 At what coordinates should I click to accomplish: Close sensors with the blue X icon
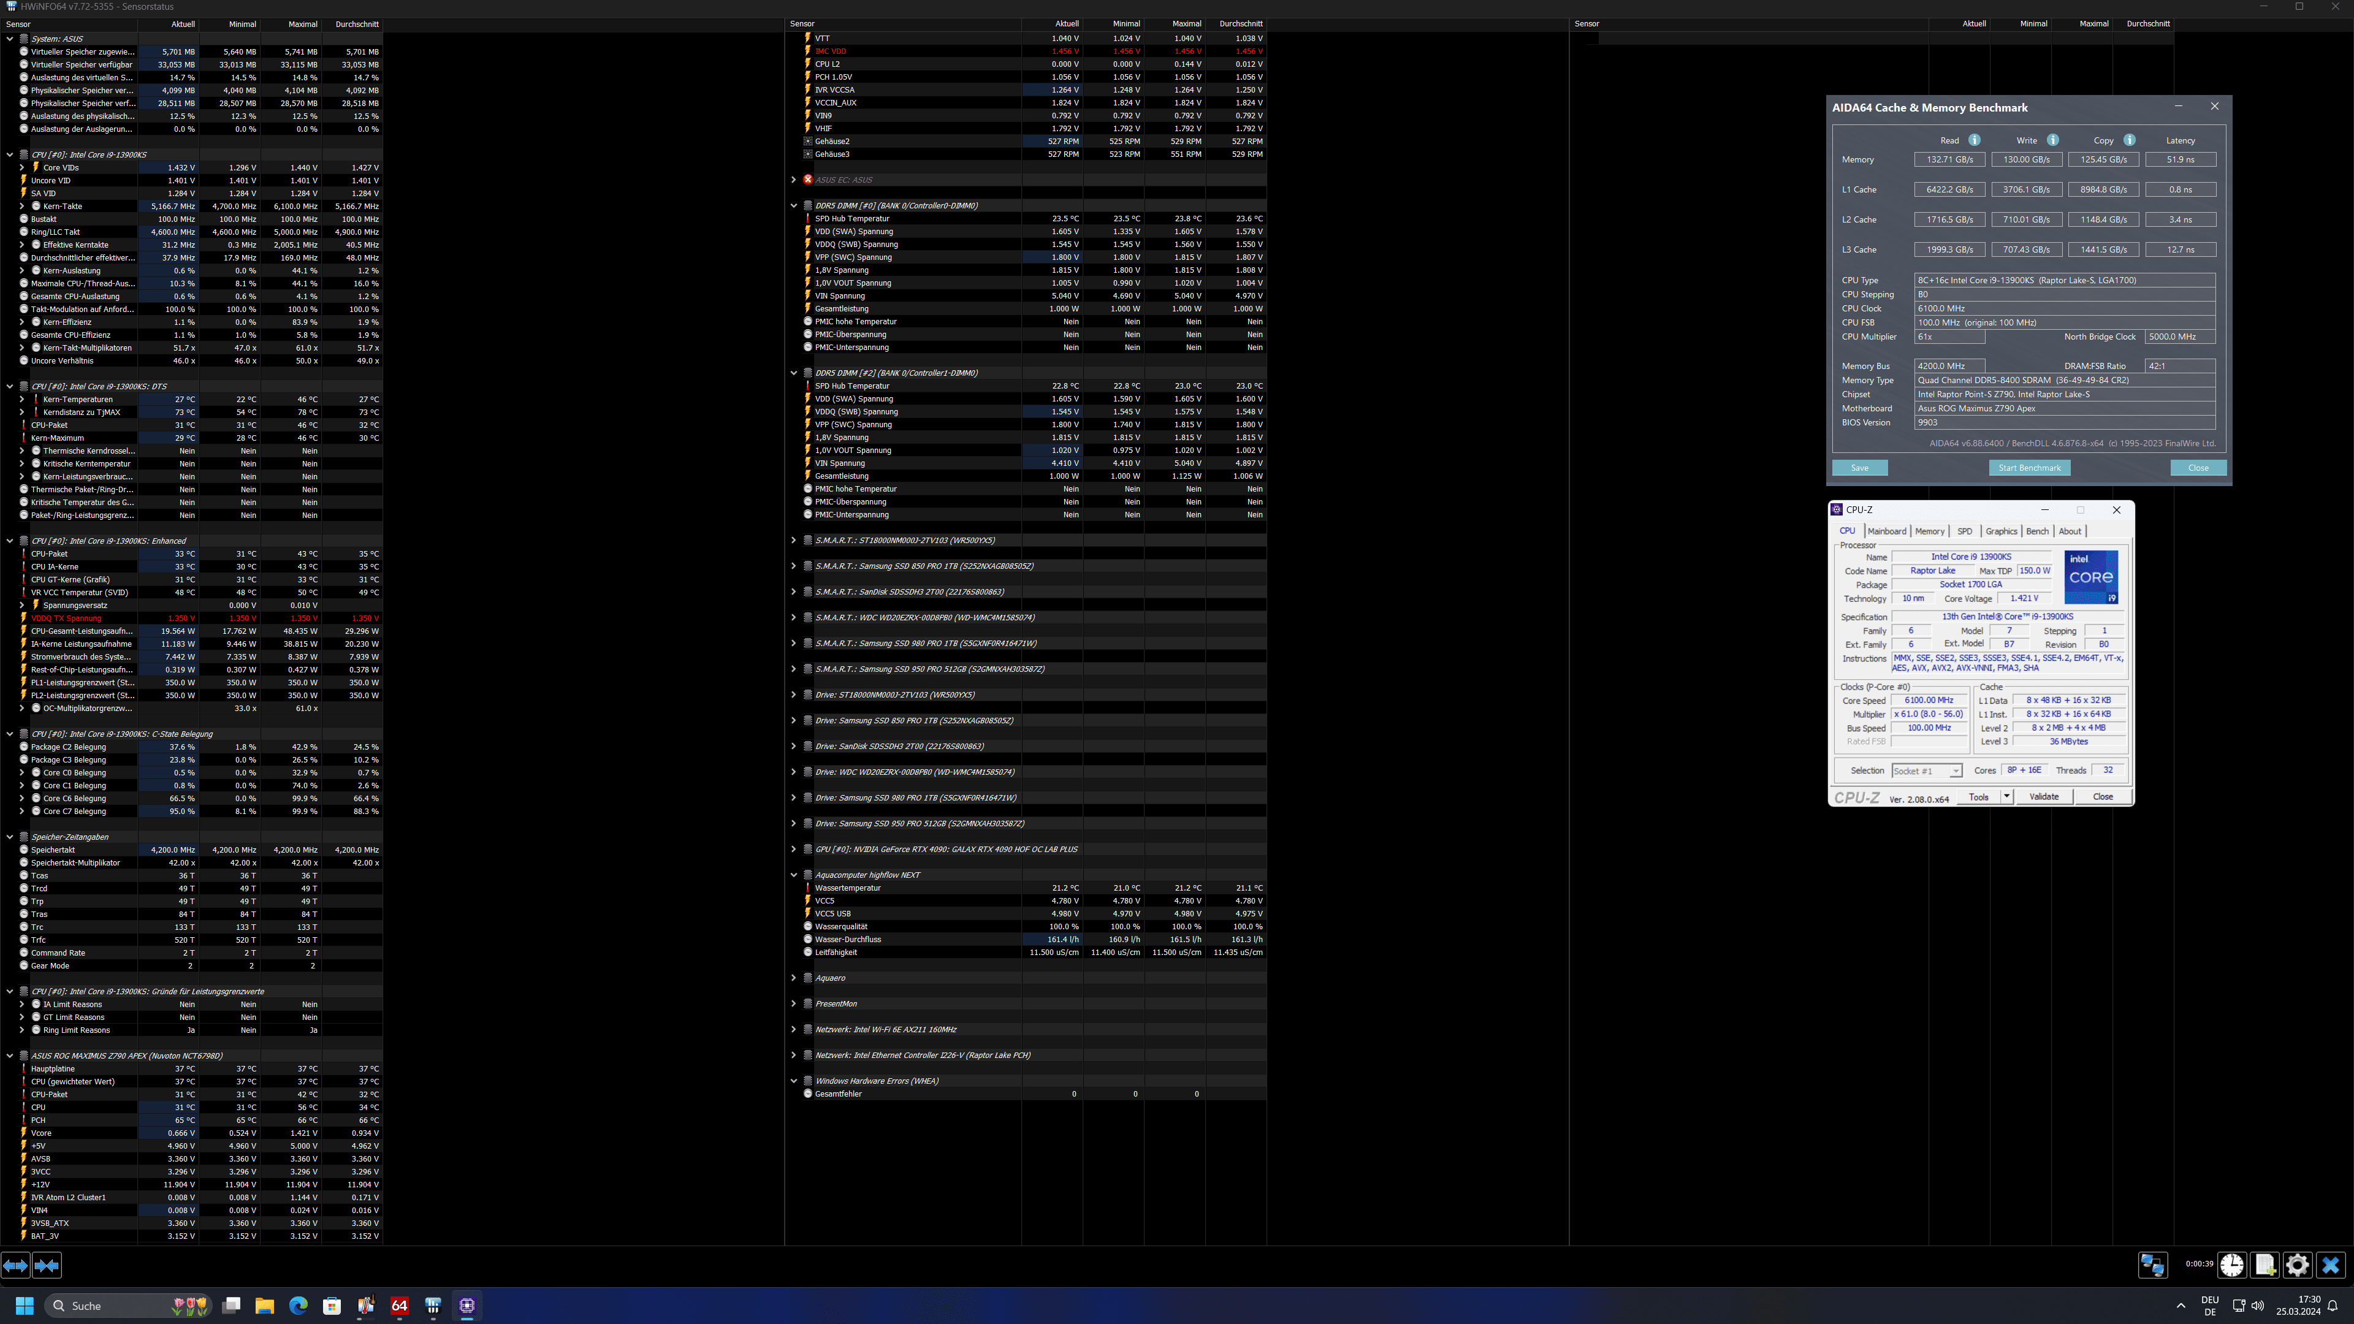point(2330,1265)
